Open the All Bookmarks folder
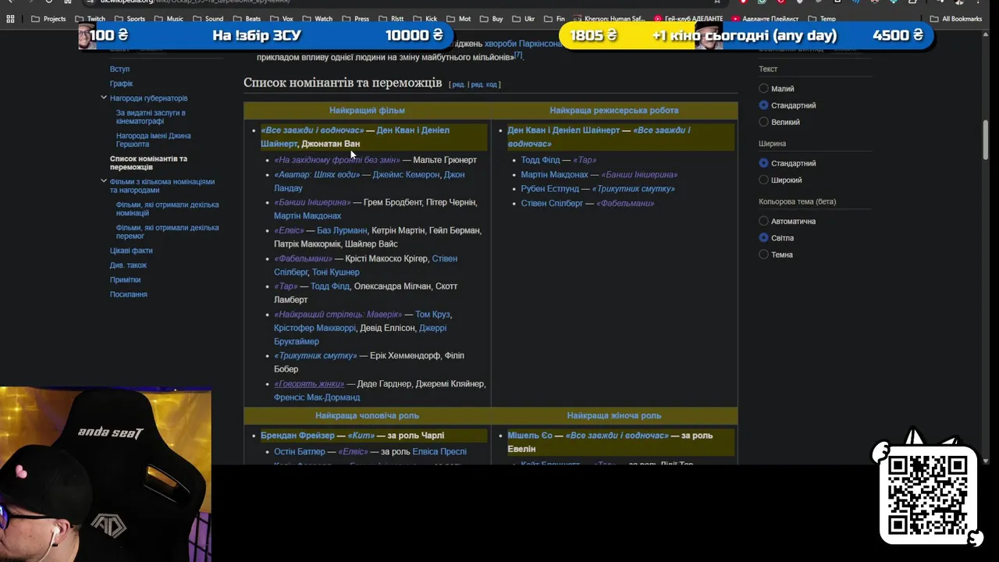 [x=956, y=19]
